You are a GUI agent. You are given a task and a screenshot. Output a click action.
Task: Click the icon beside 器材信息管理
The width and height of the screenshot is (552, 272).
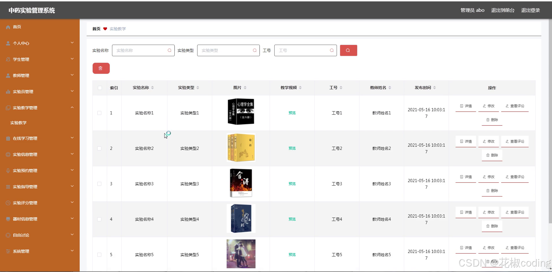tap(8, 219)
